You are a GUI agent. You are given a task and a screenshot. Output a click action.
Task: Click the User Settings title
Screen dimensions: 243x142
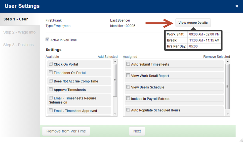(22, 6)
